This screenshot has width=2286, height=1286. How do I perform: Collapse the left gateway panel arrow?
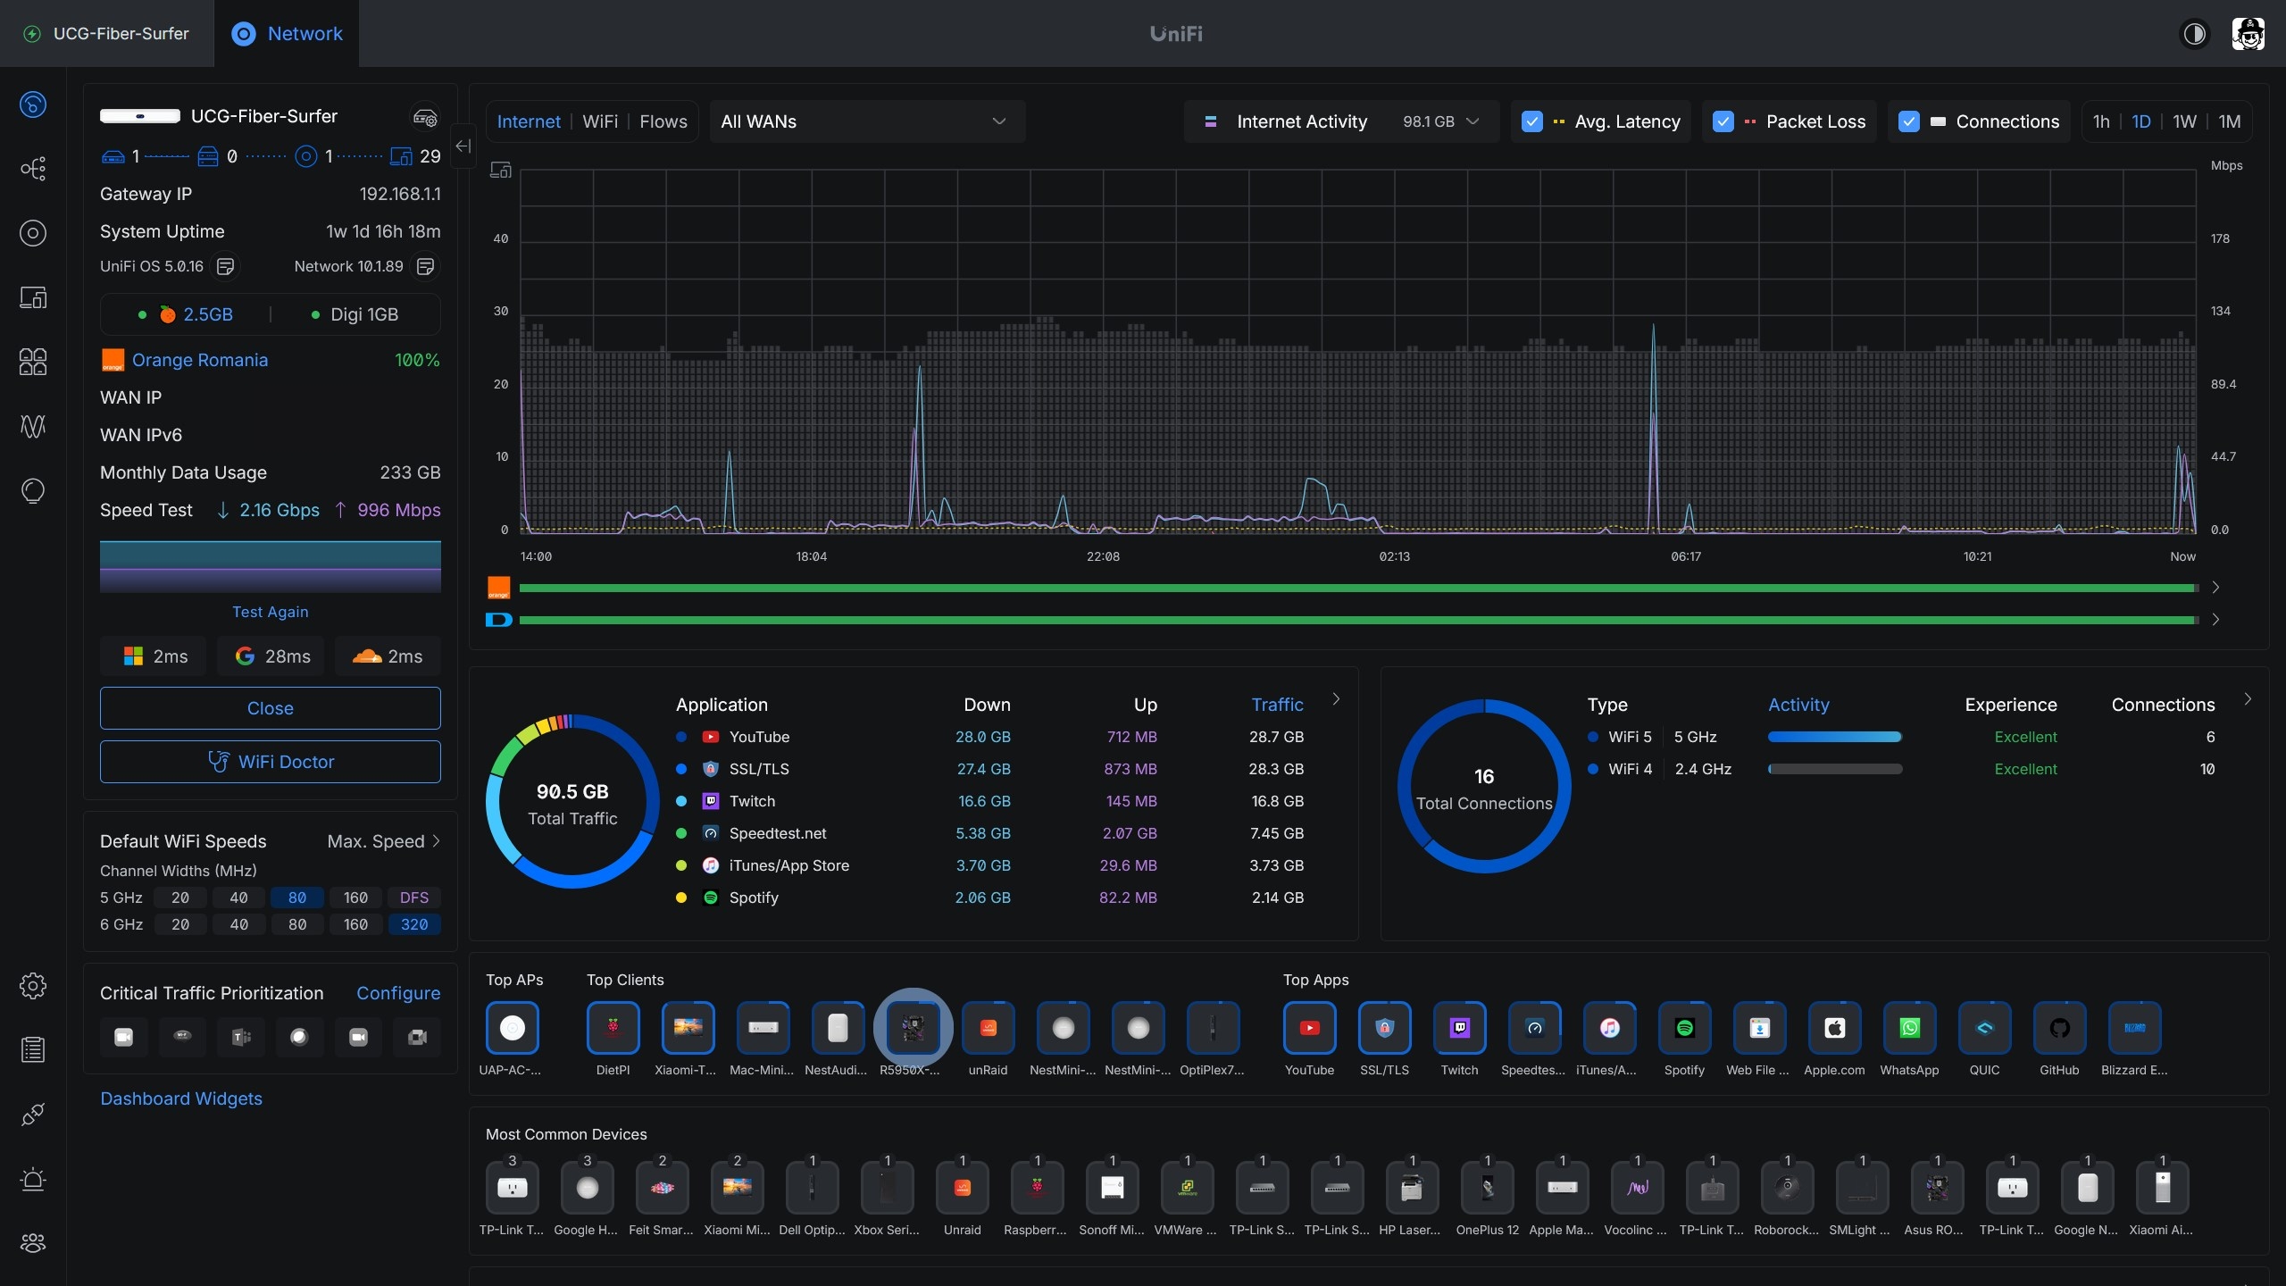click(463, 146)
